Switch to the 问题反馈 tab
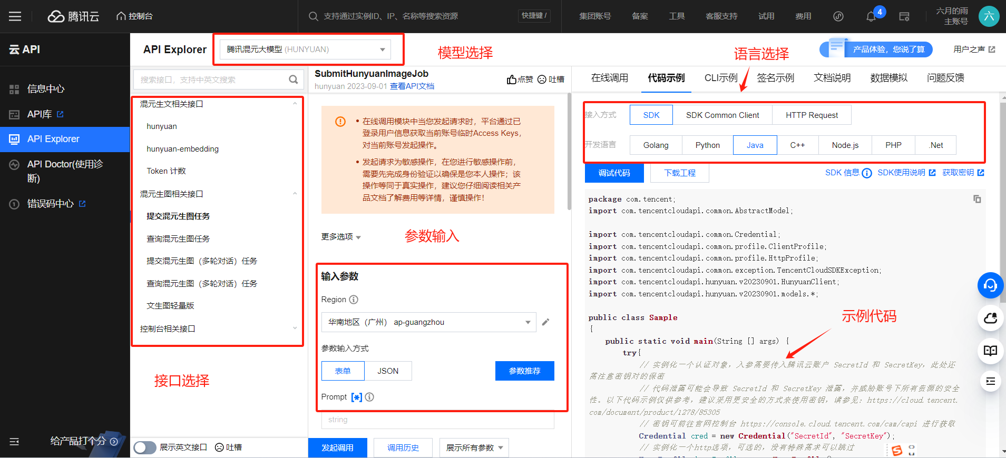Viewport: 1006px width, 458px height. tap(945, 78)
